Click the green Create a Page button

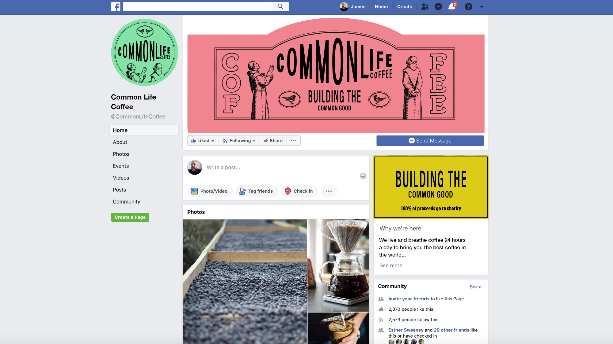(130, 217)
